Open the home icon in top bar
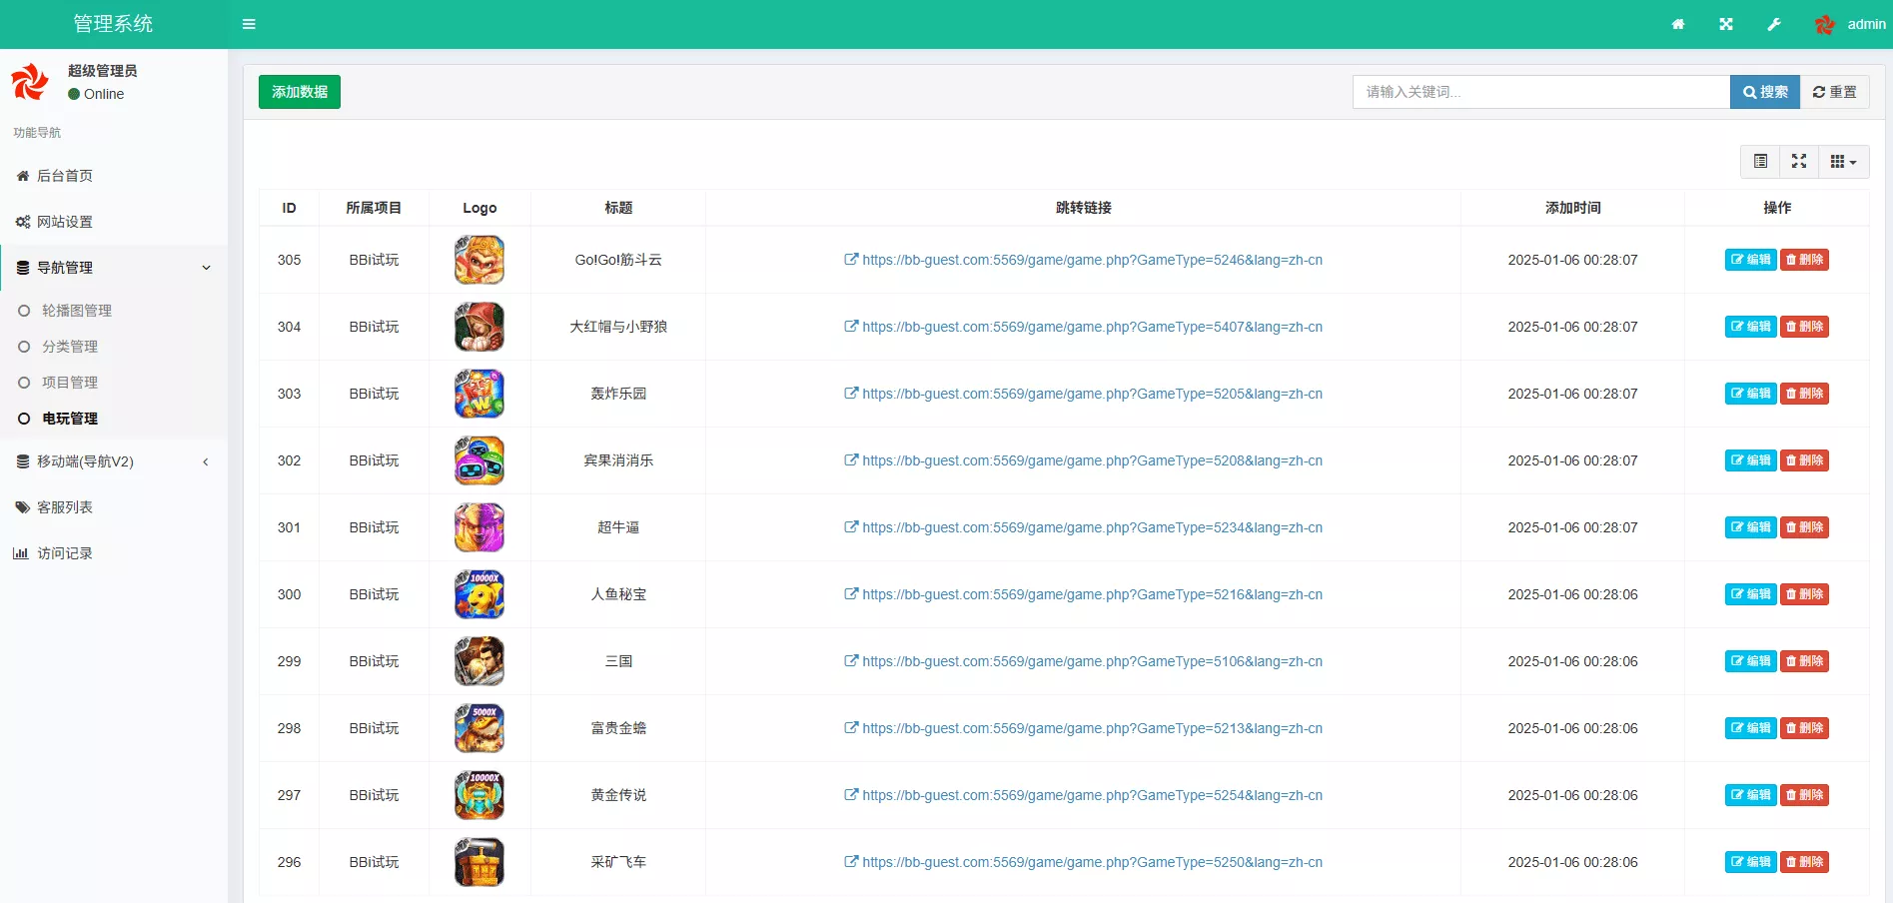Viewport: 1893px width, 903px height. click(x=1678, y=24)
